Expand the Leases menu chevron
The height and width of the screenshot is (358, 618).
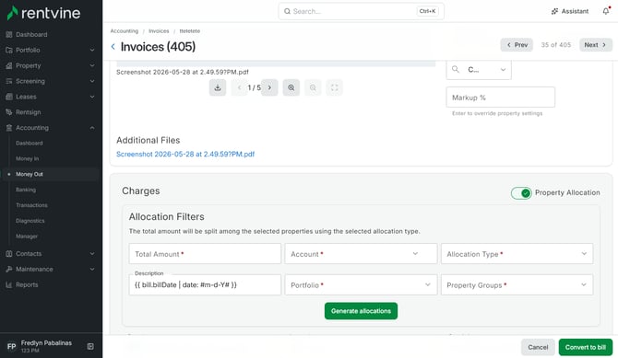tap(92, 97)
